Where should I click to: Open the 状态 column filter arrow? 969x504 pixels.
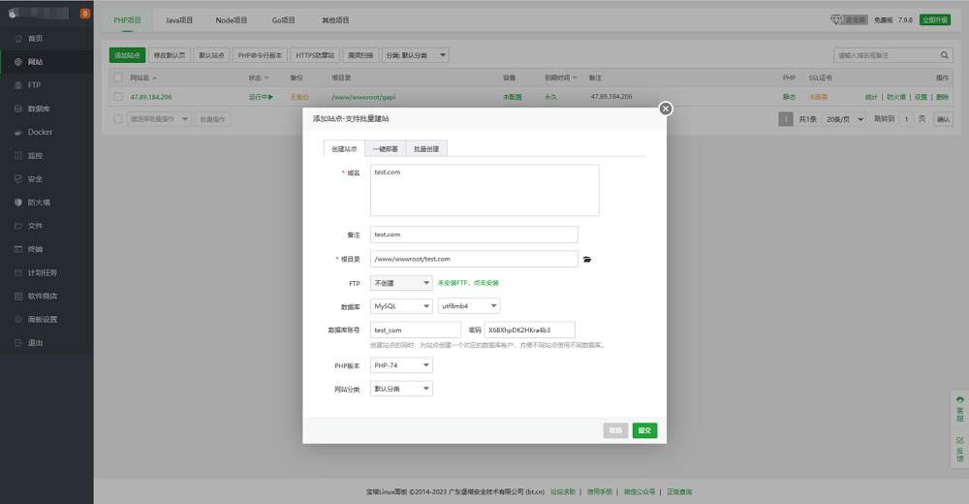[266, 78]
